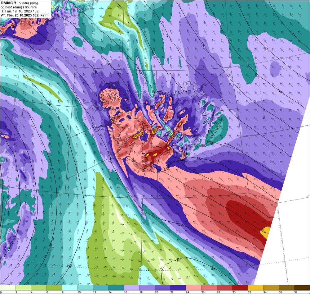Select the 14–16 m/s dark teal legend swatch
310x294 pixels.
[x=116, y=288]
